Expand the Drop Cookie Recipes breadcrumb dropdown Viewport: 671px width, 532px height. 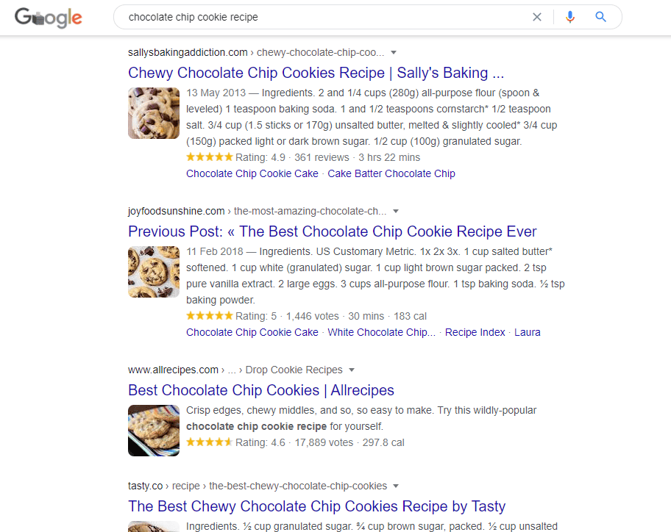pos(352,370)
